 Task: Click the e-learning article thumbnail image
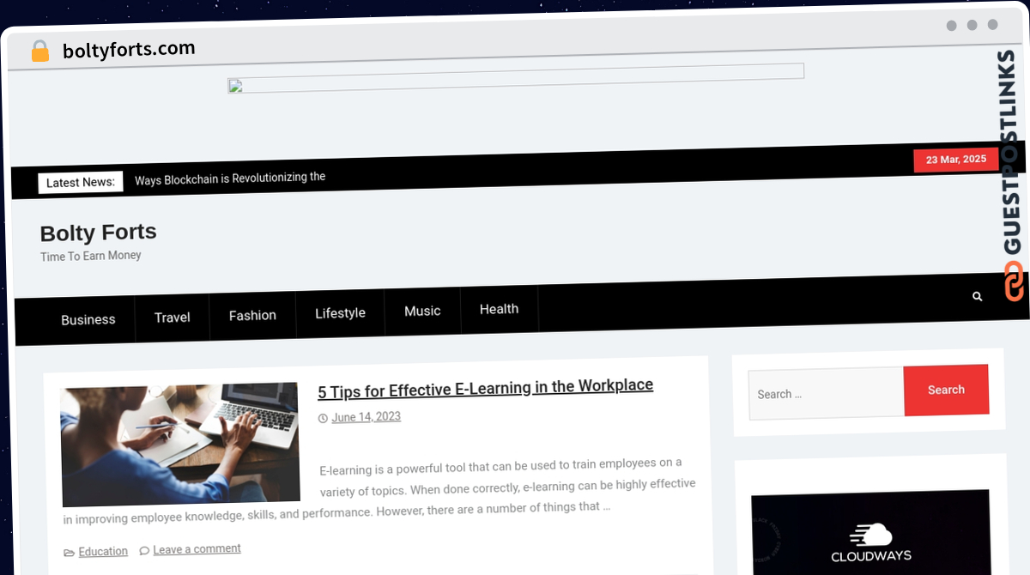click(x=180, y=444)
